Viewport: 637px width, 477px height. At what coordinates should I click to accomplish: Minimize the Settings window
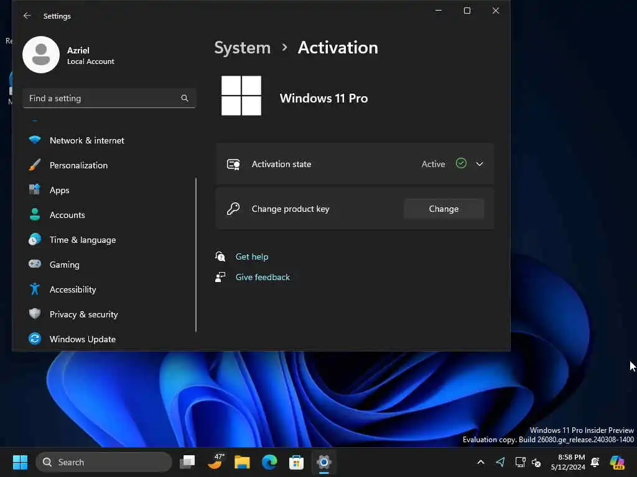pos(439,11)
